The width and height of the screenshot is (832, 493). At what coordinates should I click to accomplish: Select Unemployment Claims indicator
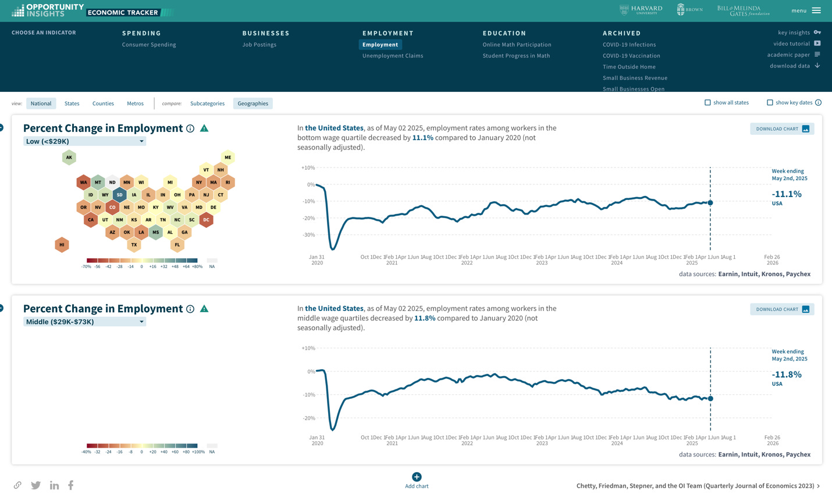point(393,56)
